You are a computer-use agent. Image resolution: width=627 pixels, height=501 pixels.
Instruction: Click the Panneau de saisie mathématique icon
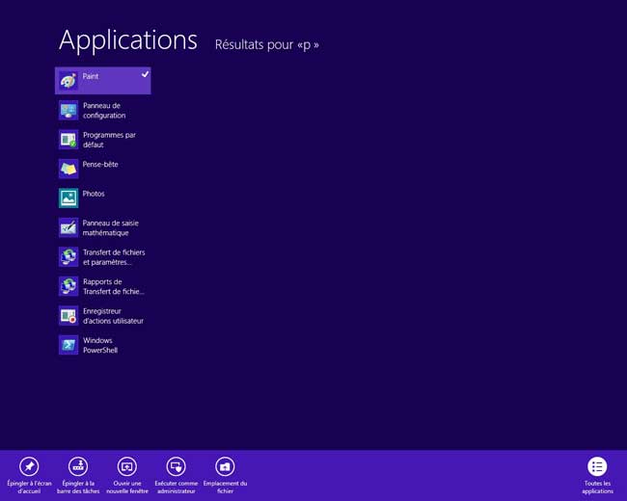pos(68,227)
